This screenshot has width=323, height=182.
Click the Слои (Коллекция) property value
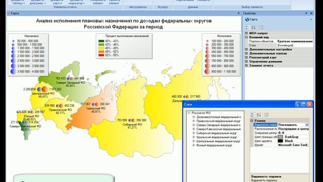click(295, 45)
